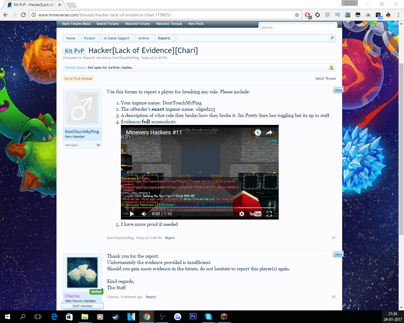Mute the video with the speaker icon
This screenshot has width=404, height=323.
[144, 214]
